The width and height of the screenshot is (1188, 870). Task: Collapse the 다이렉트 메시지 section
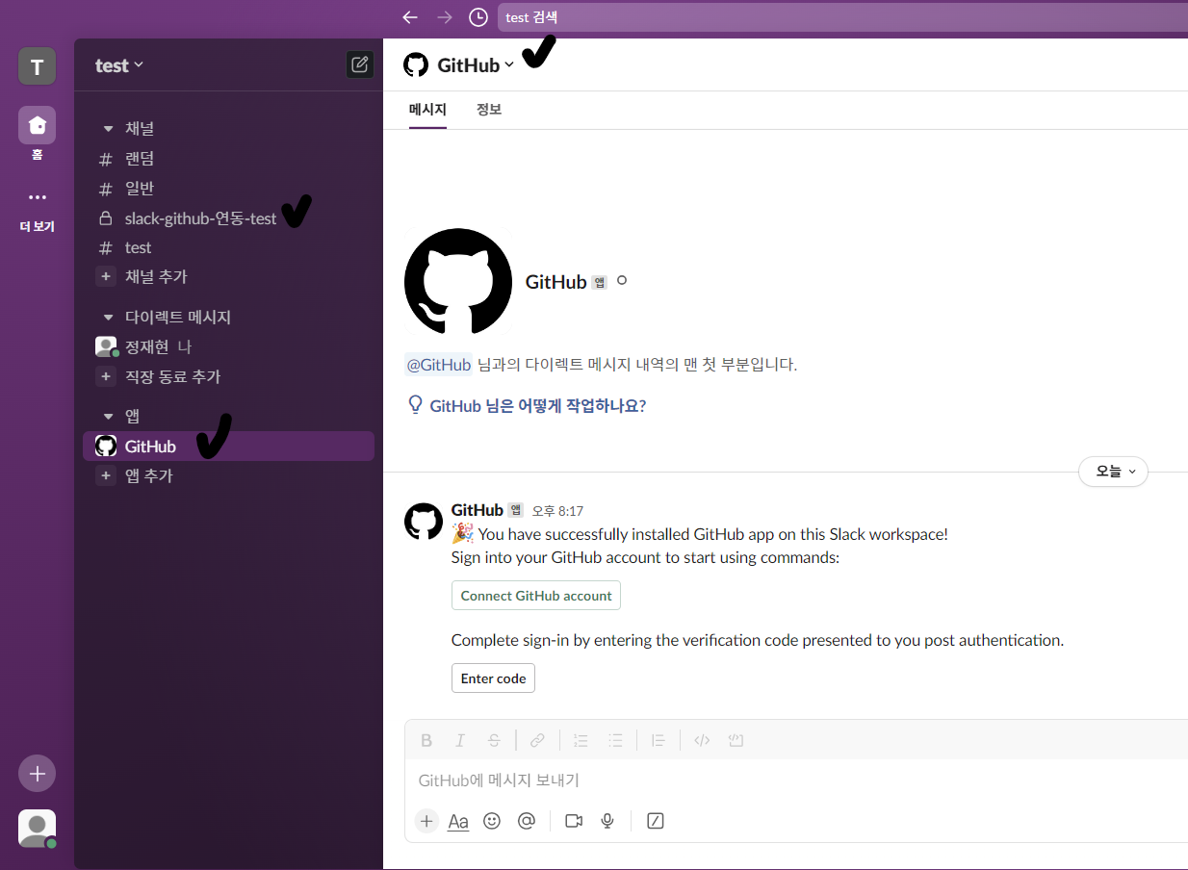click(x=109, y=318)
